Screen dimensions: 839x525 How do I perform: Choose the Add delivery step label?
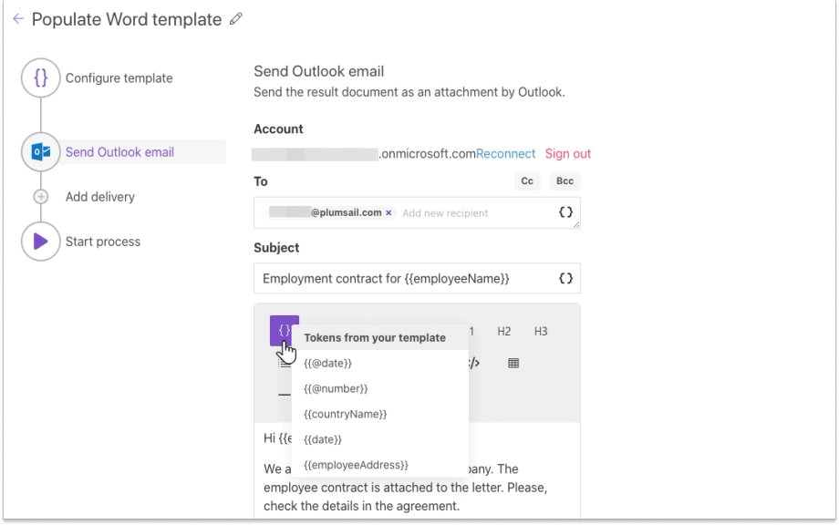coord(100,197)
